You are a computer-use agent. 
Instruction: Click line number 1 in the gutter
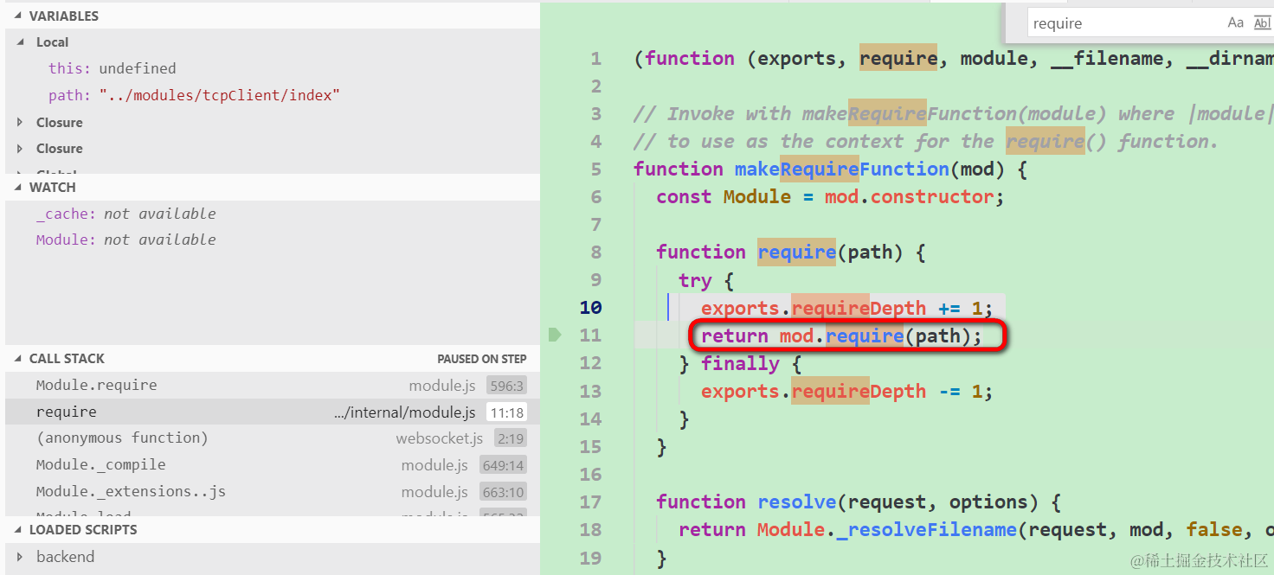pyautogui.click(x=595, y=58)
